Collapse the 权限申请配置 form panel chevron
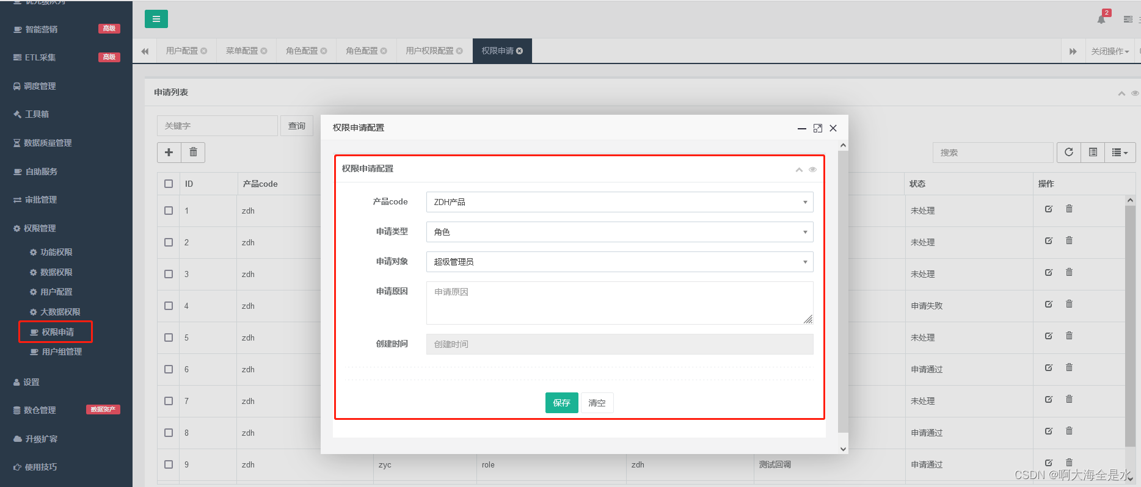 coord(799,170)
